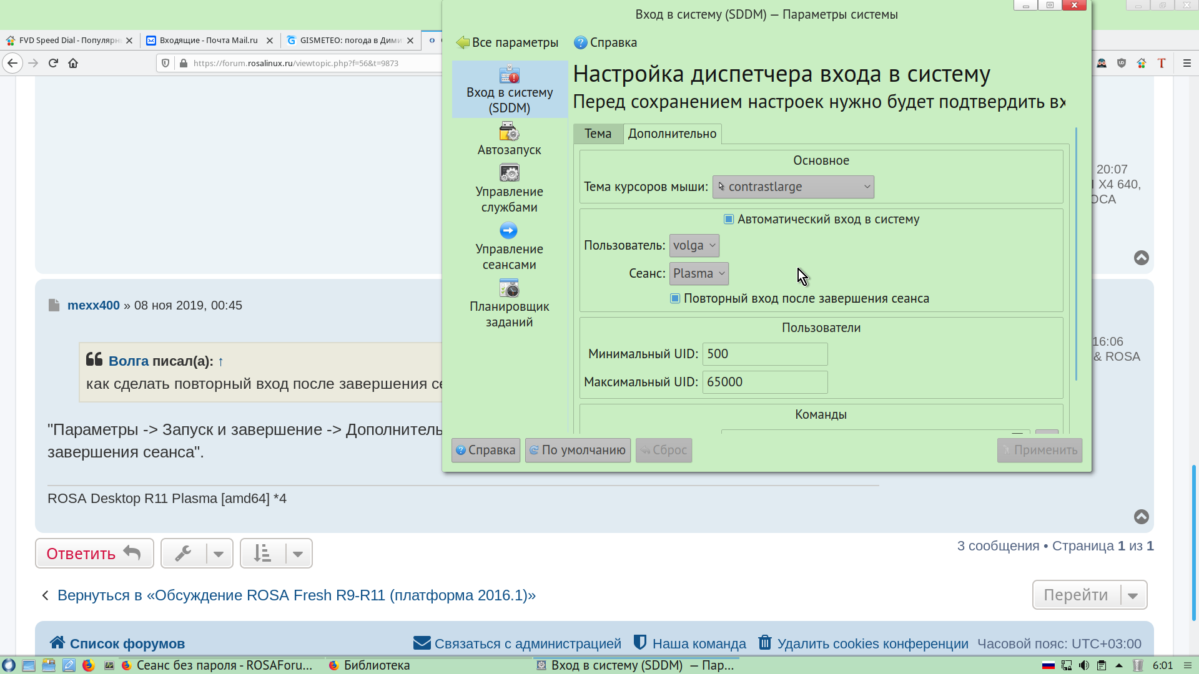
Task: Click the Ответить reply button
Action: [94, 554]
